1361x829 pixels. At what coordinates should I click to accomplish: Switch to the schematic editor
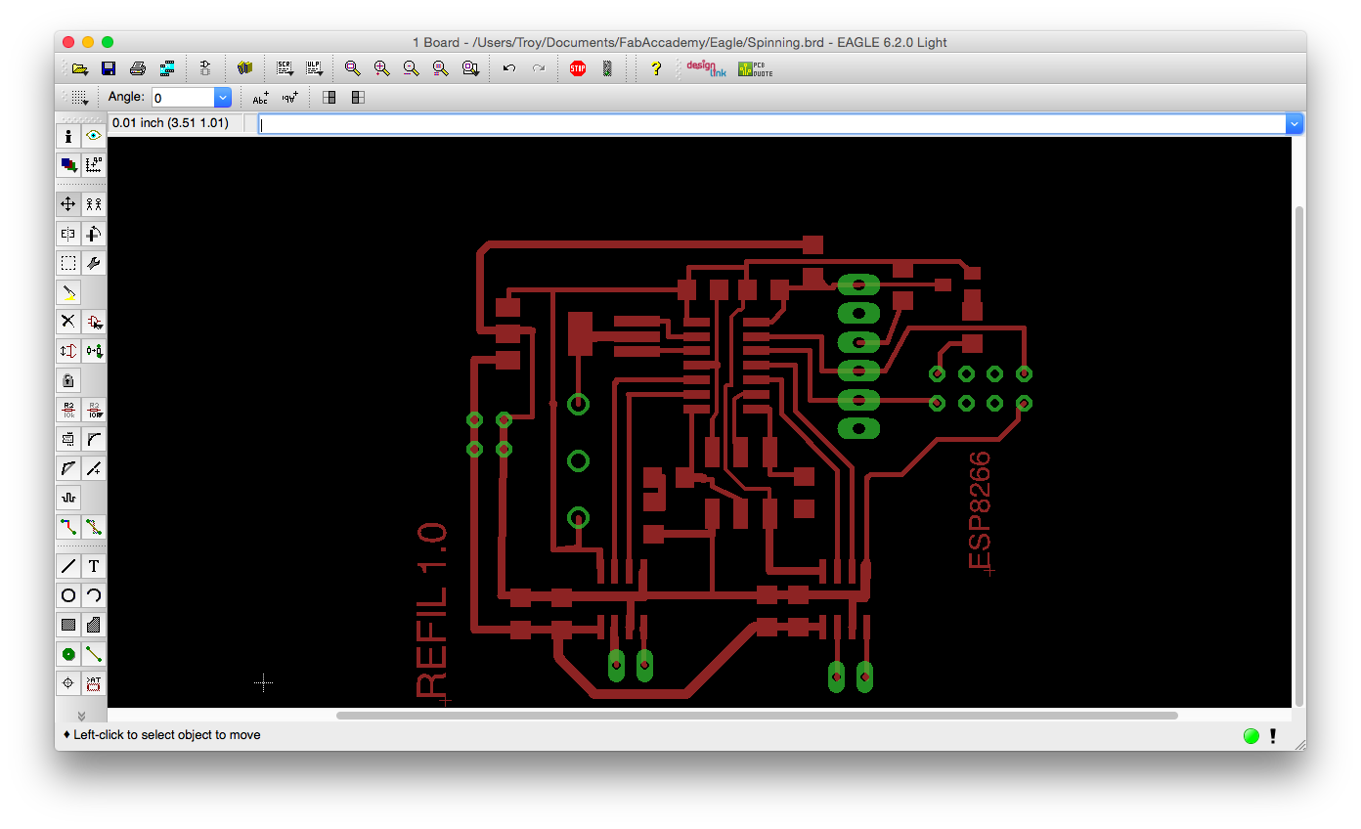click(x=204, y=68)
